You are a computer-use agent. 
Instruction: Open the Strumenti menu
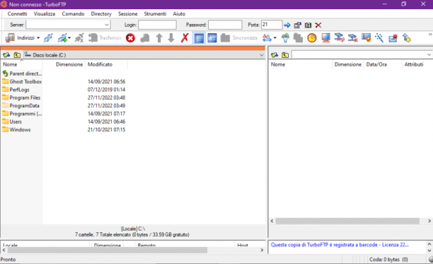click(x=155, y=14)
